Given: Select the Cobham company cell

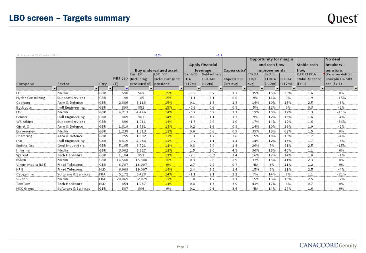Looking at the screenshot, I should pyautogui.click(x=36, y=103).
